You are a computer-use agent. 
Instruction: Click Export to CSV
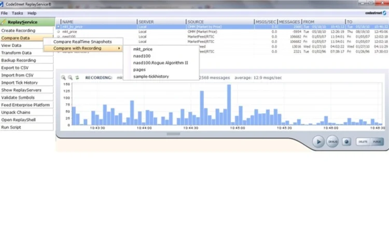(26, 68)
